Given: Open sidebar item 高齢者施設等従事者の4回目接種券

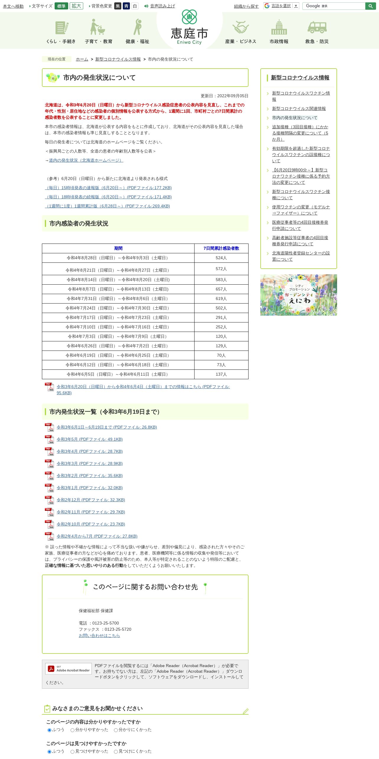Looking at the screenshot, I should coord(300,241).
